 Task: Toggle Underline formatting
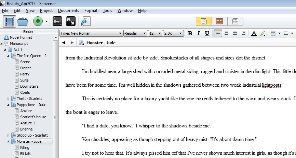tap(207, 33)
